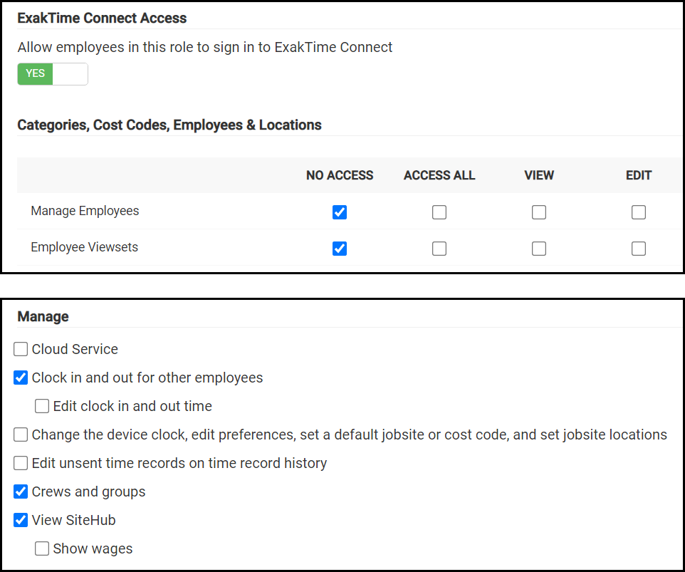The image size is (685, 572).
Task: Check Access All for Employee Viewsets
Action: [439, 249]
